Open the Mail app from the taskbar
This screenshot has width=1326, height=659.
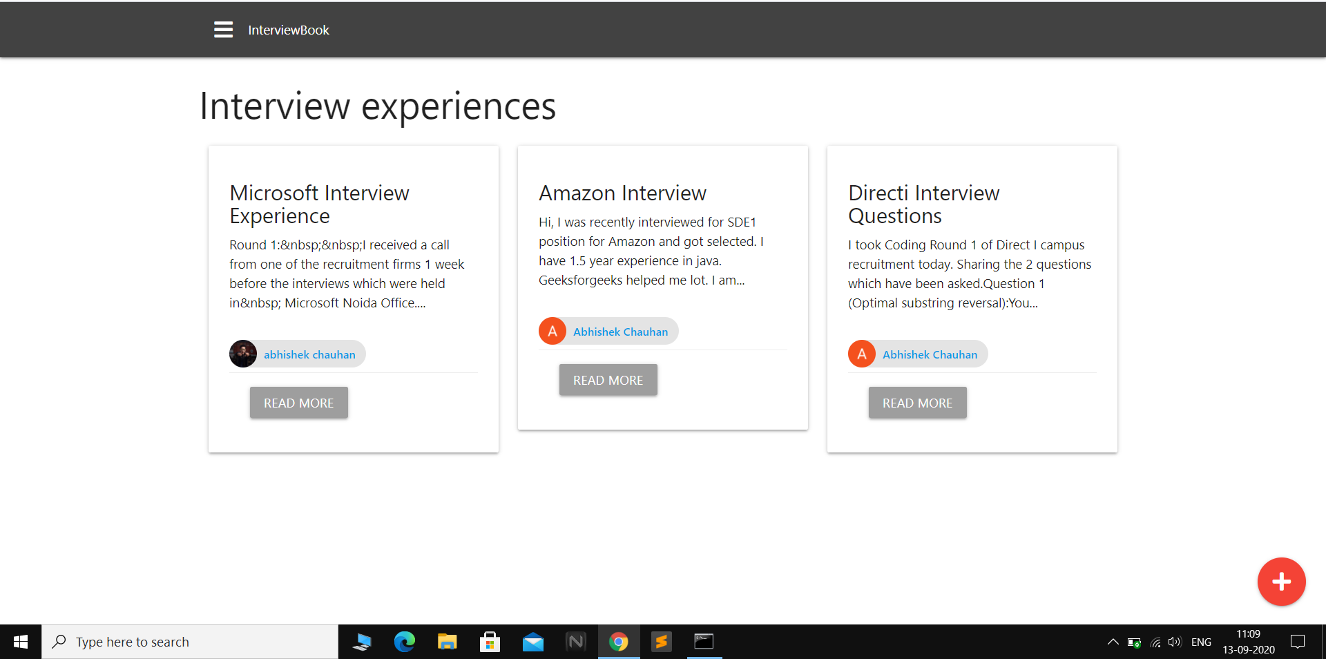click(533, 642)
